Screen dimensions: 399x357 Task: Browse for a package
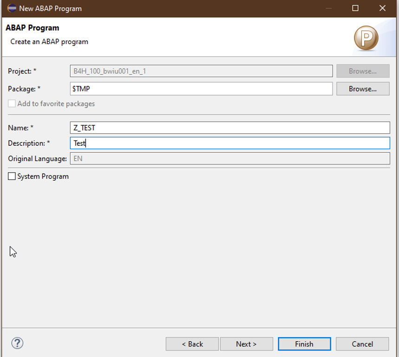[x=363, y=89]
